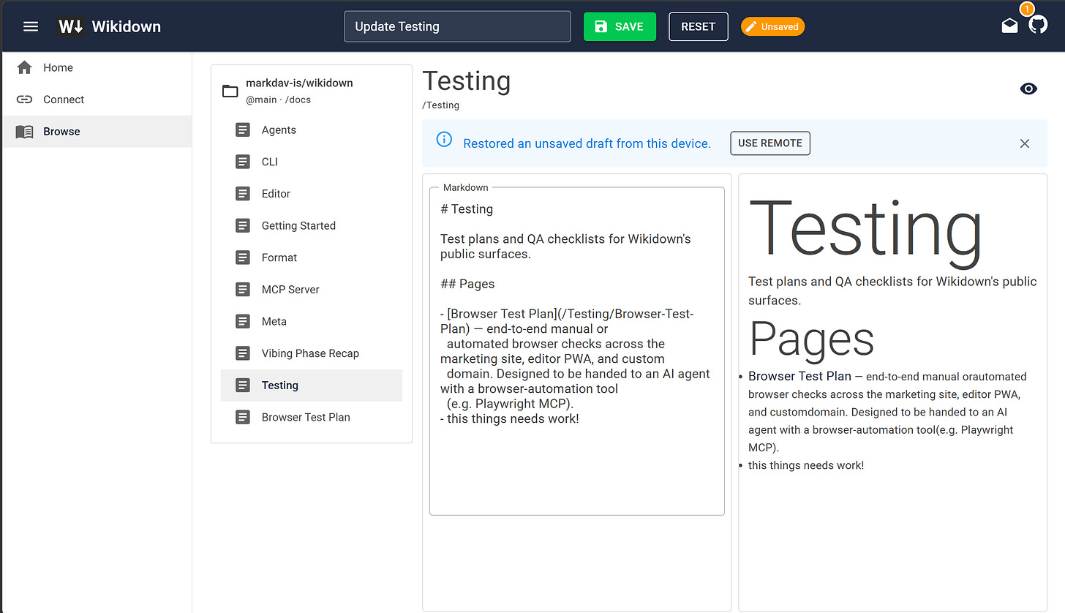This screenshot has width=1065, height=613.
Task: Click the Pages heading in preview
Action: 812,339
